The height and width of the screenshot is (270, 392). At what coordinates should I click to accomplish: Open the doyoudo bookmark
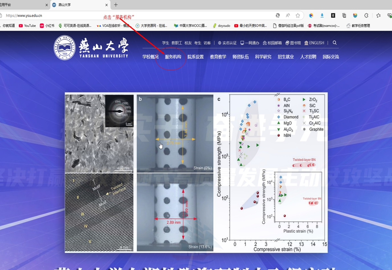point(222,26)
